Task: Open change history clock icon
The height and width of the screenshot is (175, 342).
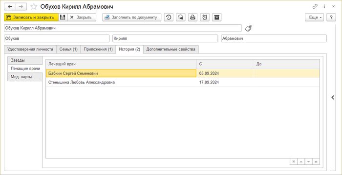Action: point(169,17)
